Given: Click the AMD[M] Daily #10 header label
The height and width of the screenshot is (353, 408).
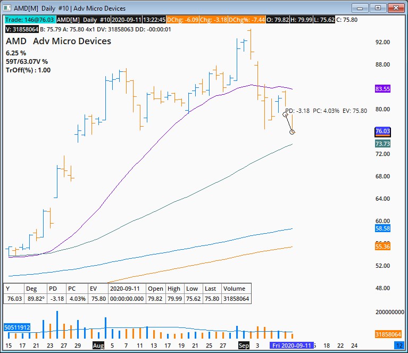Looking at the screenshot, I should pos(84,20).
